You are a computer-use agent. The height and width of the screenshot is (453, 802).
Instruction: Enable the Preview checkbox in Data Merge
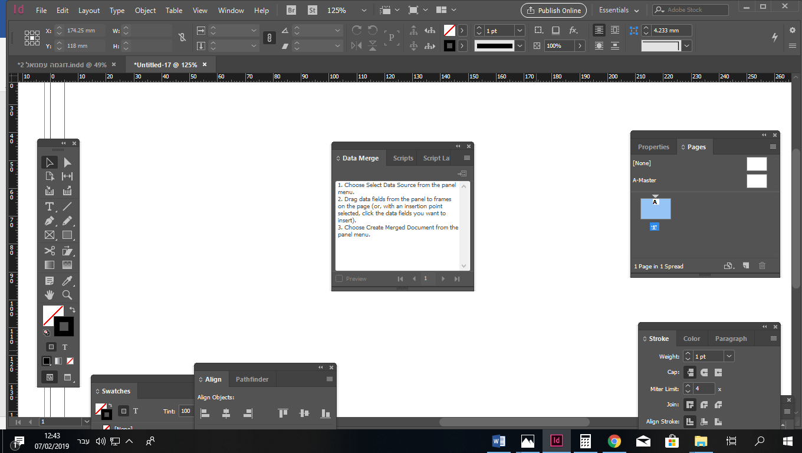point(339,278)
